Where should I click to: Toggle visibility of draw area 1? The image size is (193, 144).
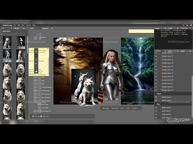[156, 108]
